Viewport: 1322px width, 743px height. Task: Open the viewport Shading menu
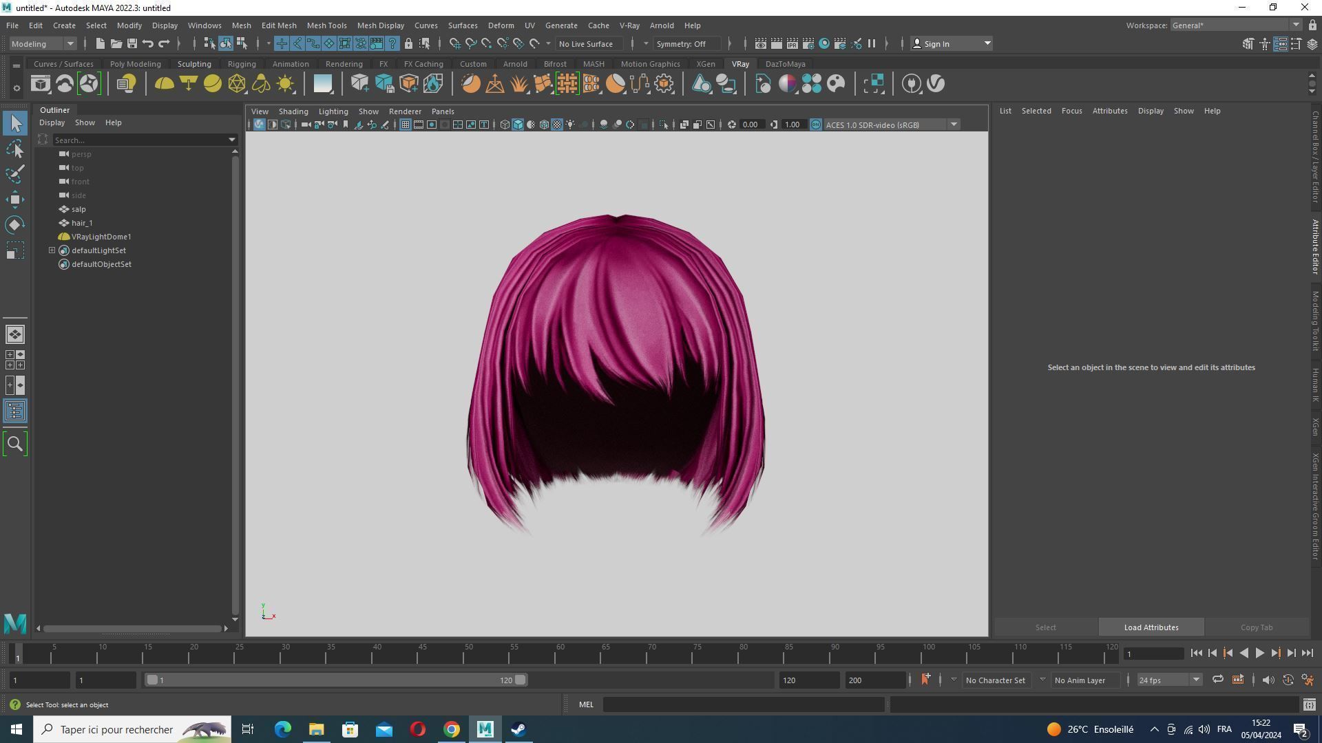click(x=293, y=111)
